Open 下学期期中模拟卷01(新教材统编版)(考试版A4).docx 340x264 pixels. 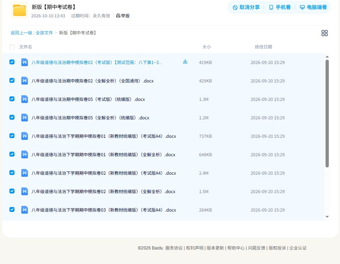pyautogui.click(x=104, y=136)
